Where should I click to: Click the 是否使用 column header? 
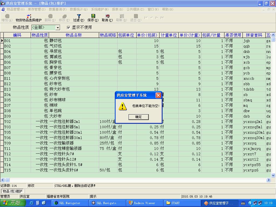pos(233,35)
